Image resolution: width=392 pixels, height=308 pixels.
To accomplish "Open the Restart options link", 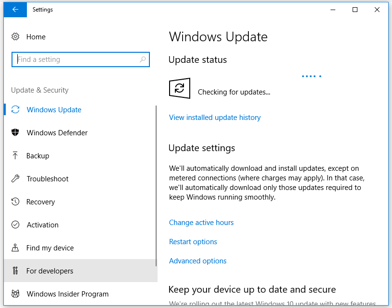I will coord(193,242).
